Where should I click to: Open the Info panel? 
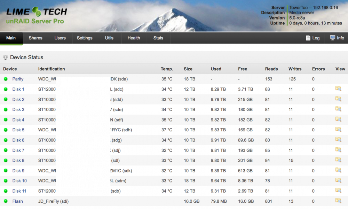click(x=337, y=38)
